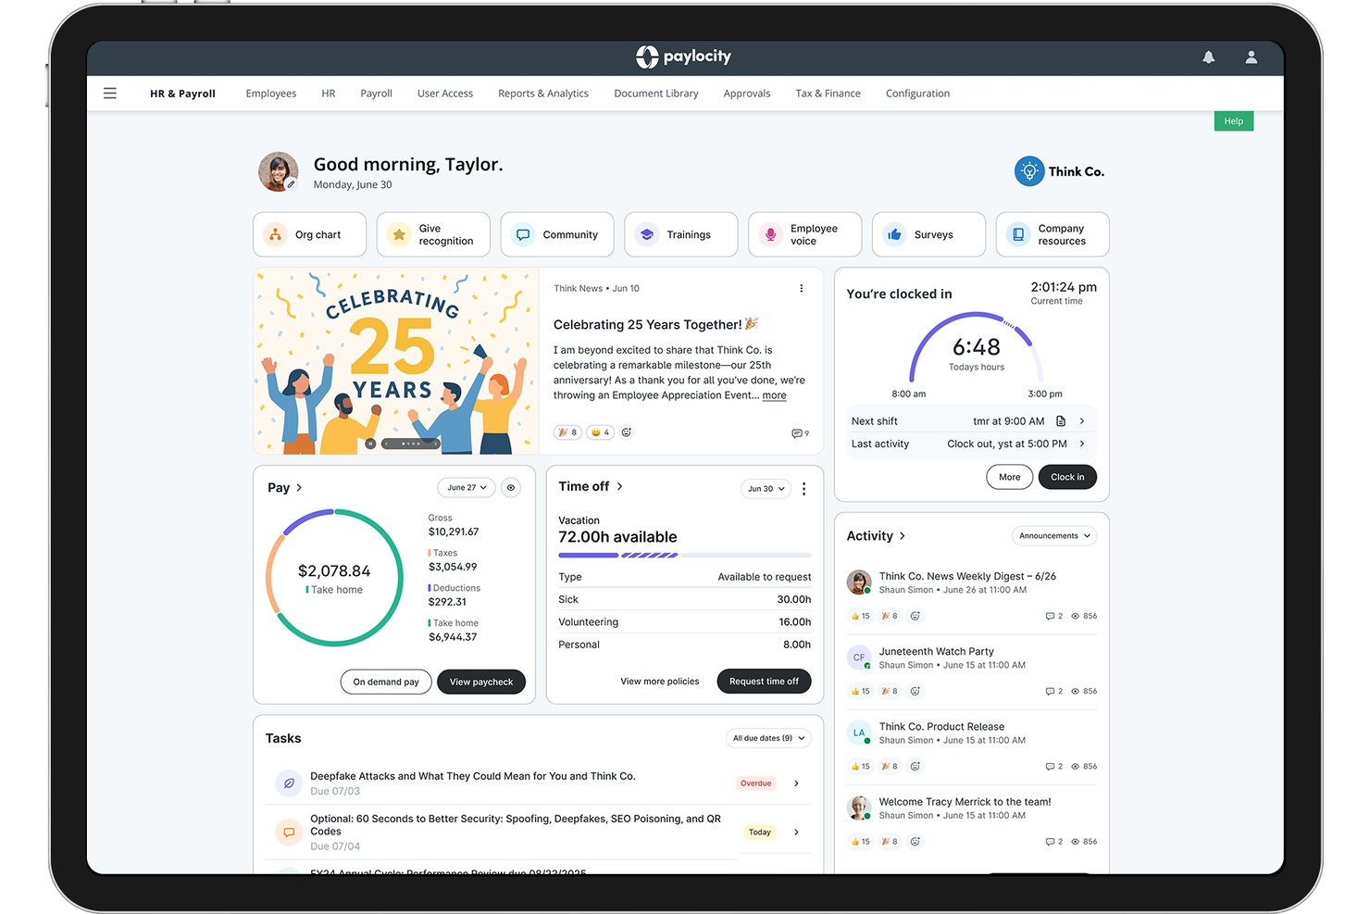1370x914 pixels.
Task: Like the Welcome Tracy Merrick post
Action: point(860,842)
